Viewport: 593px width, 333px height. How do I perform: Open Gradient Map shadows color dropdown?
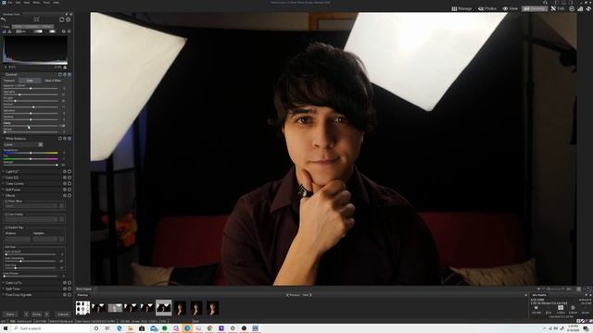click(18, 239)
